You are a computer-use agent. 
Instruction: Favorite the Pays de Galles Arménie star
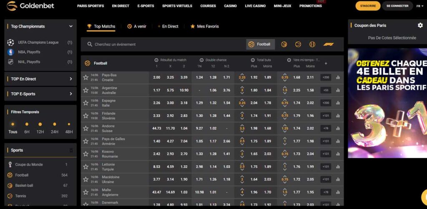[x=86, y=141]
